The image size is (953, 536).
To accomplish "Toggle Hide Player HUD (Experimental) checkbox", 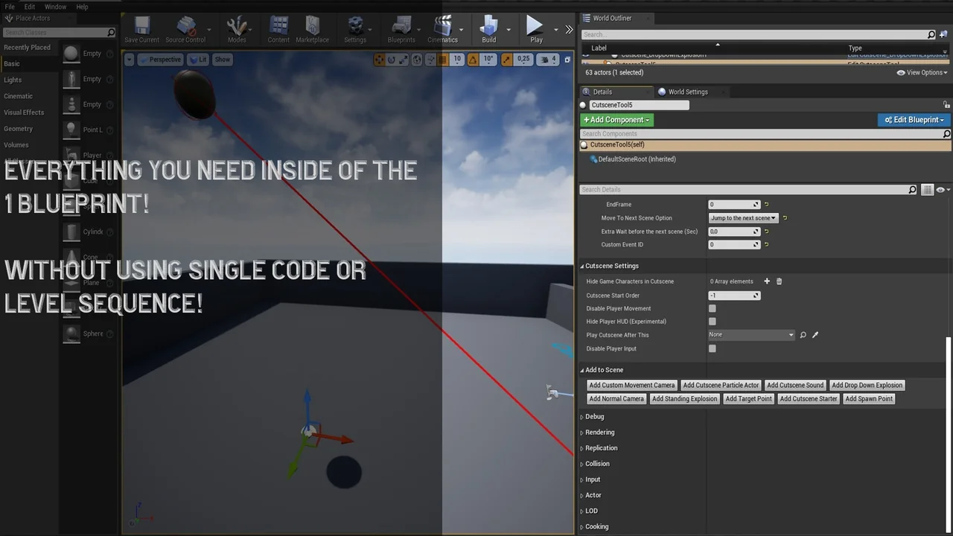I will tap(713, 322).
